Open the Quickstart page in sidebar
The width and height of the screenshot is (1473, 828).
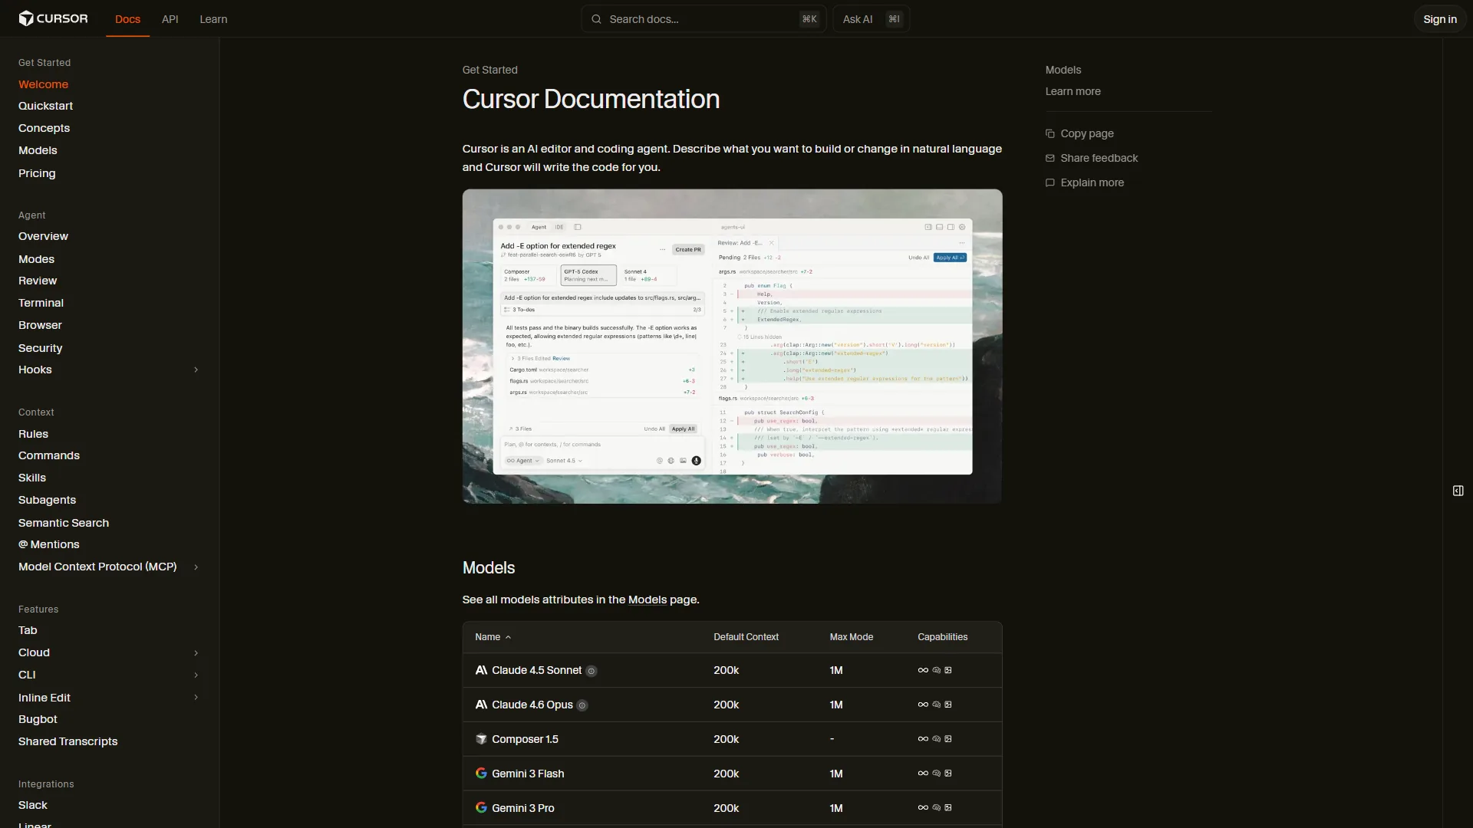click(x=45, y=106)
